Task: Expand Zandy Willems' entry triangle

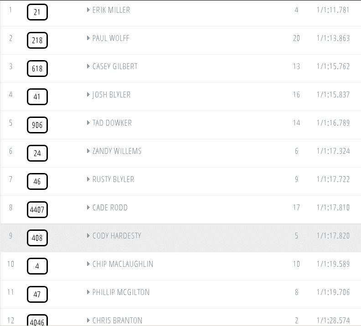Action: click(x=88, y=151)
